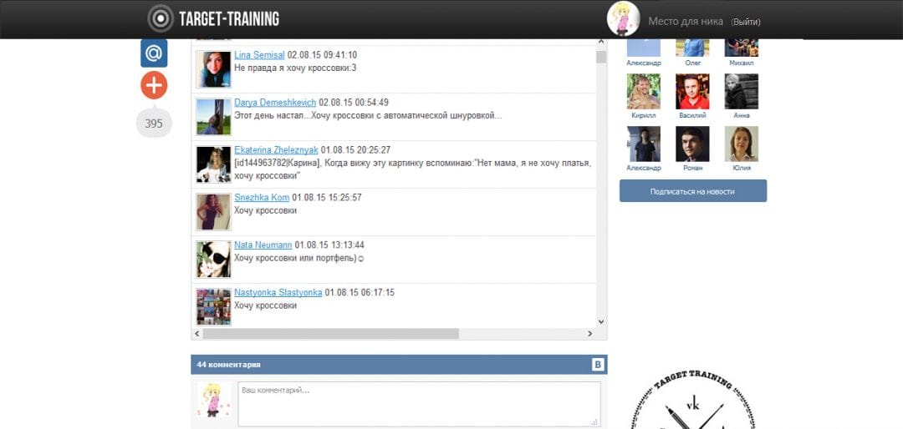
Task: Click the name Анна under subscriber photo
Action: pyautogui.click(x=742, y=115)
